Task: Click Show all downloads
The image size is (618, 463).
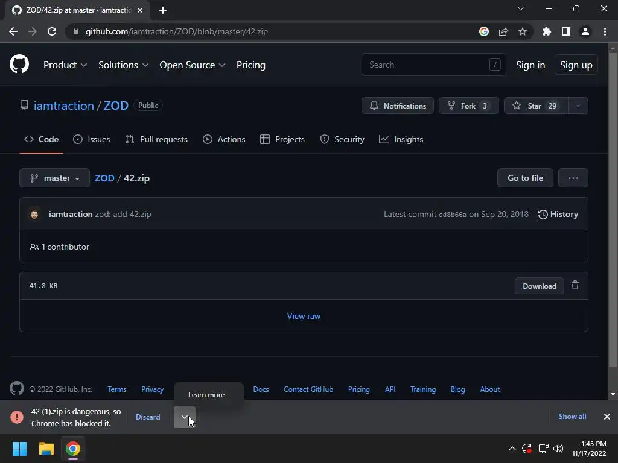Action: pos(572,417)
